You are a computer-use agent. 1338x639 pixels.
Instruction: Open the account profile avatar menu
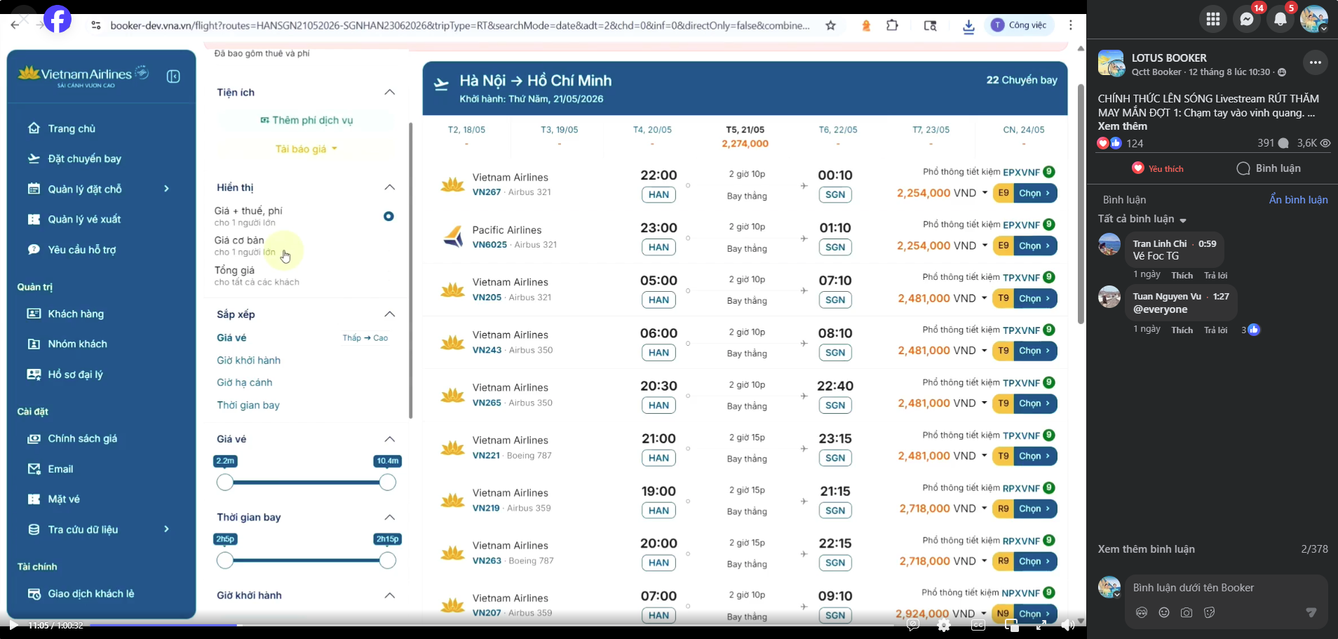tap(1314, 19)
